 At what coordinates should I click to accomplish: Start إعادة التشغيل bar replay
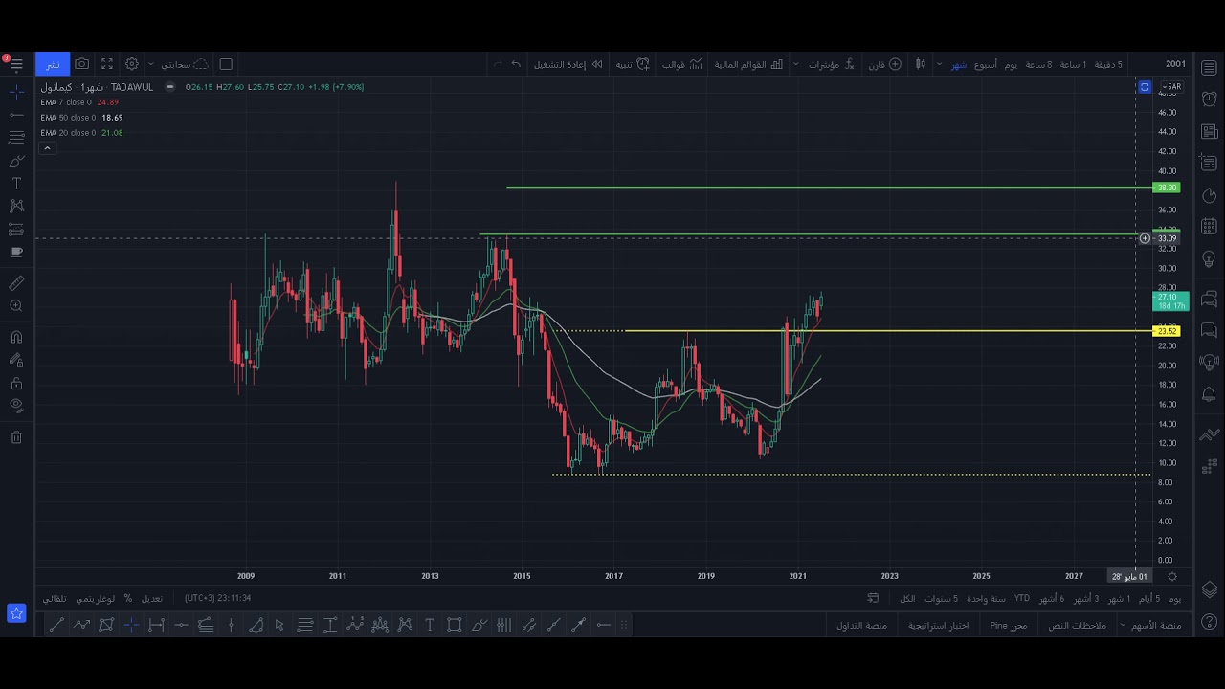pos(568,64)
